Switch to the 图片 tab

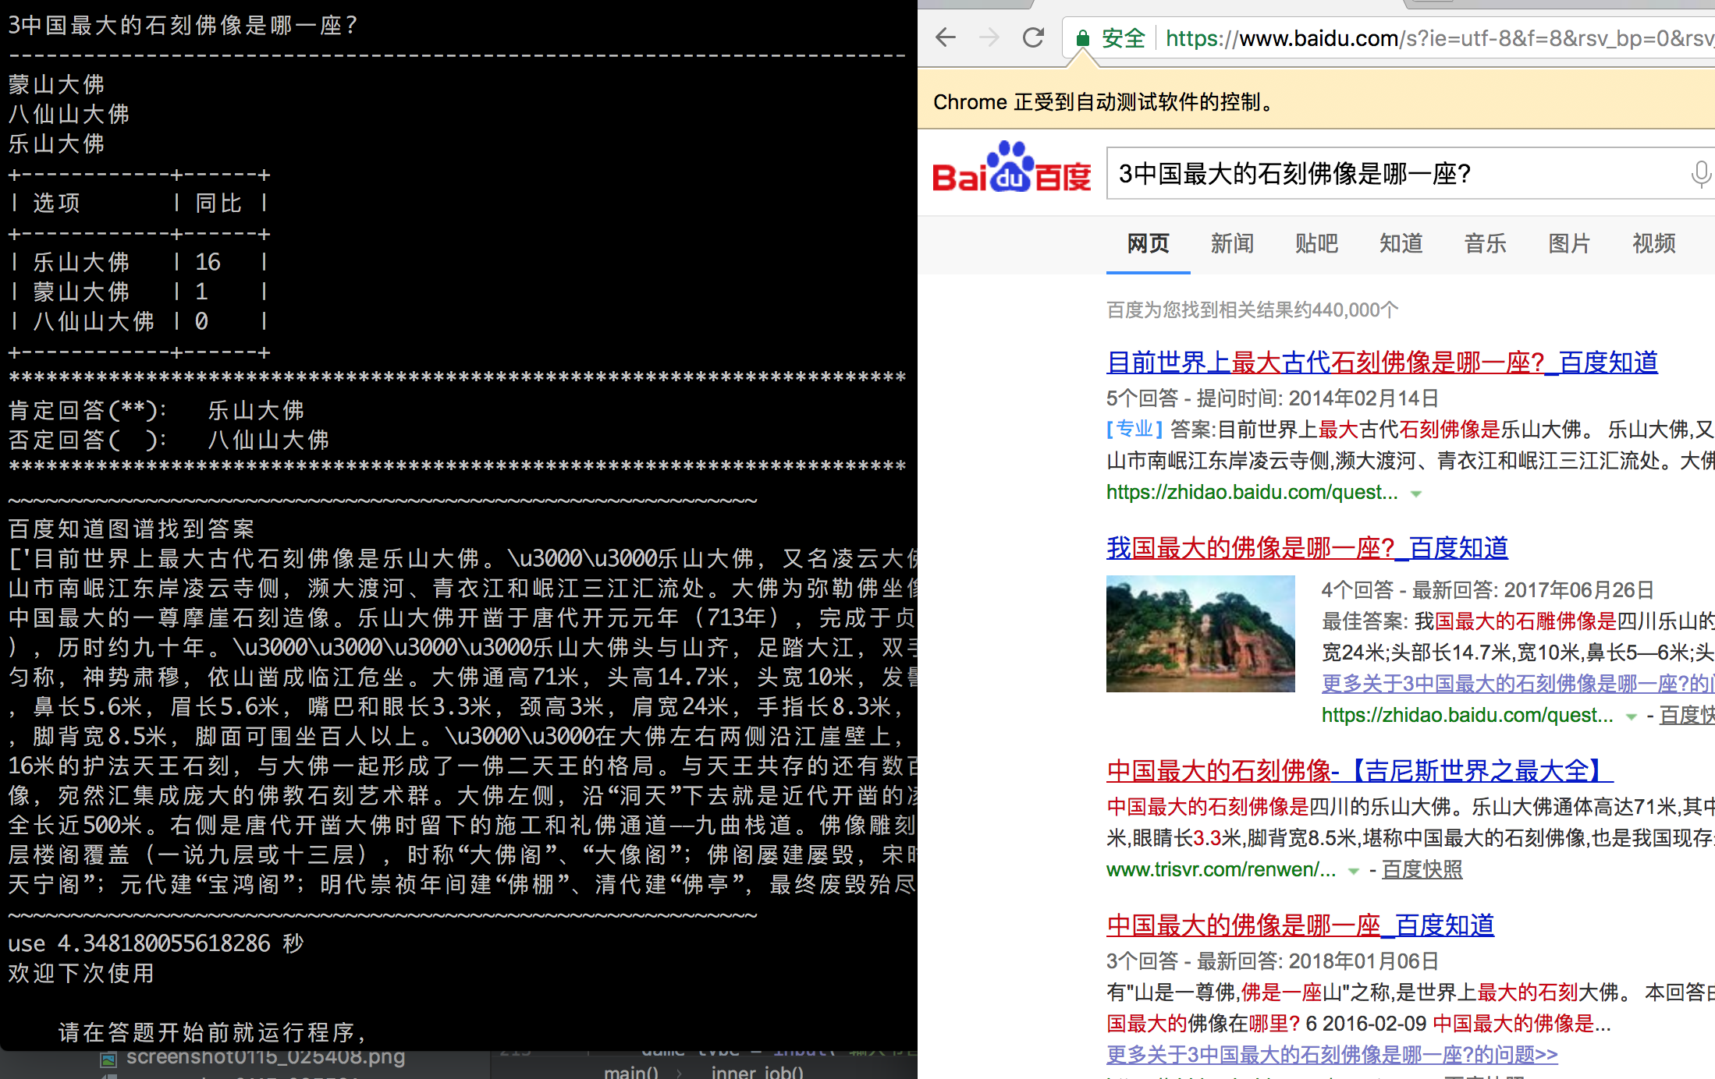coord(1569,244)
